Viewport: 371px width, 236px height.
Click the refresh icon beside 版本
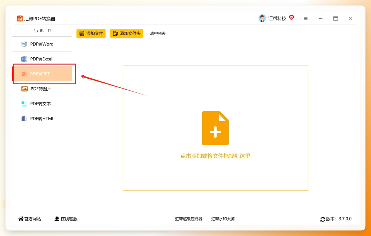coord(323,219)
